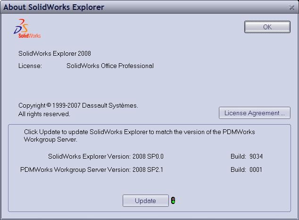Open the License Agreement dialog
The height and width of the screenshot is (220, 299).
255,113
